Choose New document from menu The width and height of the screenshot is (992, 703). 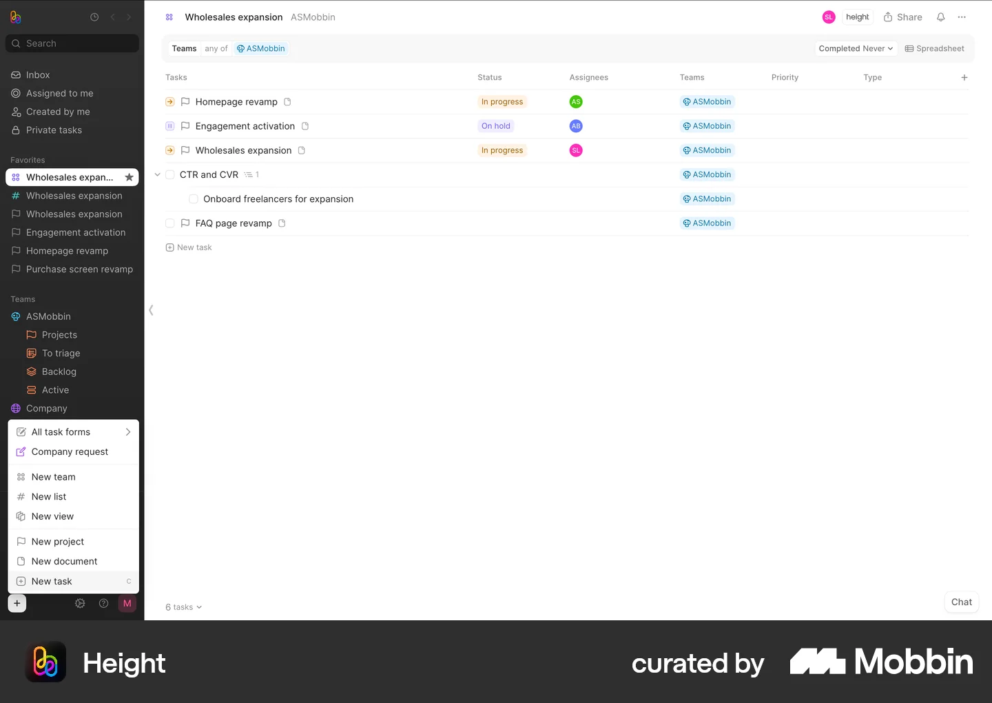[x=74, y=562]
